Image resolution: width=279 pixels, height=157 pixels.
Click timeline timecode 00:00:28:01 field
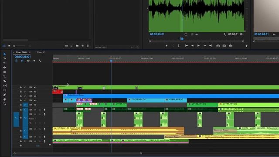coord(23,57)
